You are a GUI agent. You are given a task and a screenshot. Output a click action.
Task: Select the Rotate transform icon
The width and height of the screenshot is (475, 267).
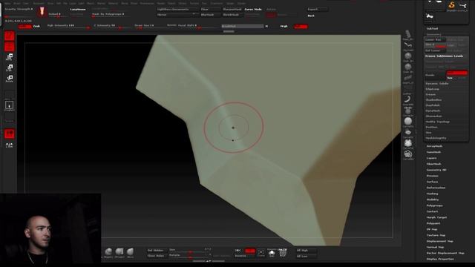10,79
